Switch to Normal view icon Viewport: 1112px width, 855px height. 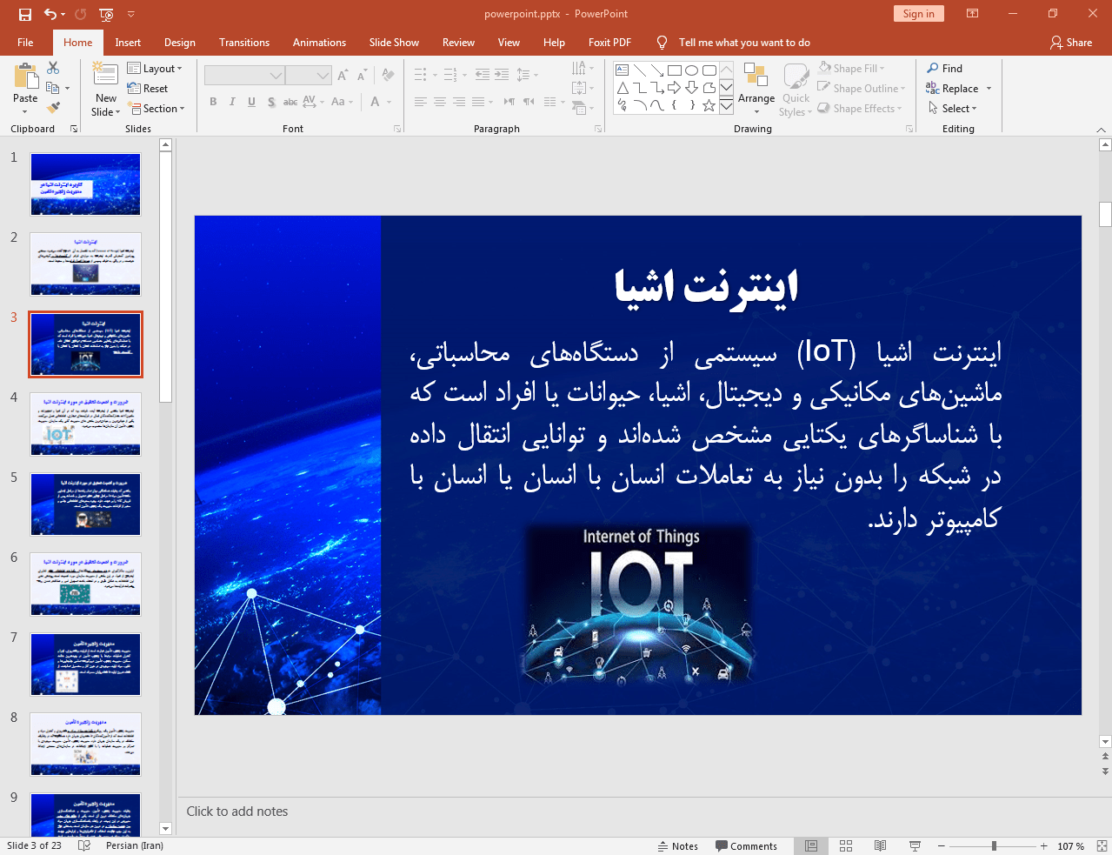pos(811,846)
